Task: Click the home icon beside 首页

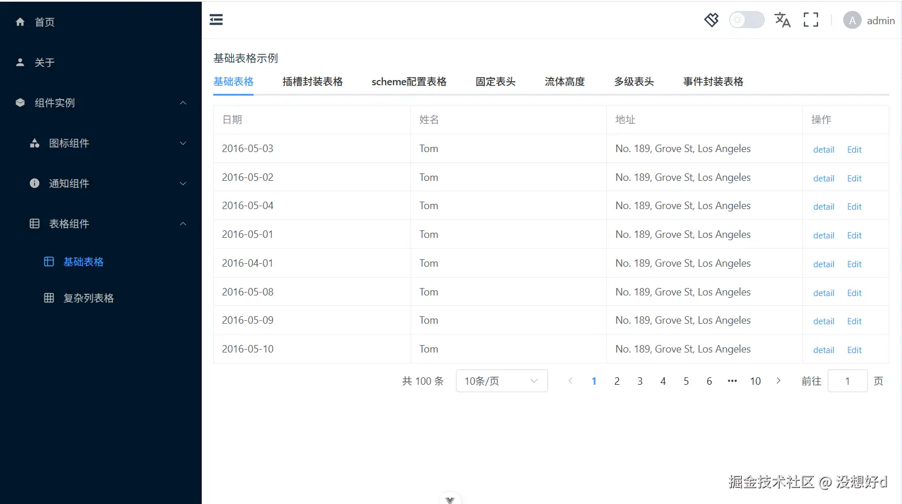Action: [x=20, y=22]
